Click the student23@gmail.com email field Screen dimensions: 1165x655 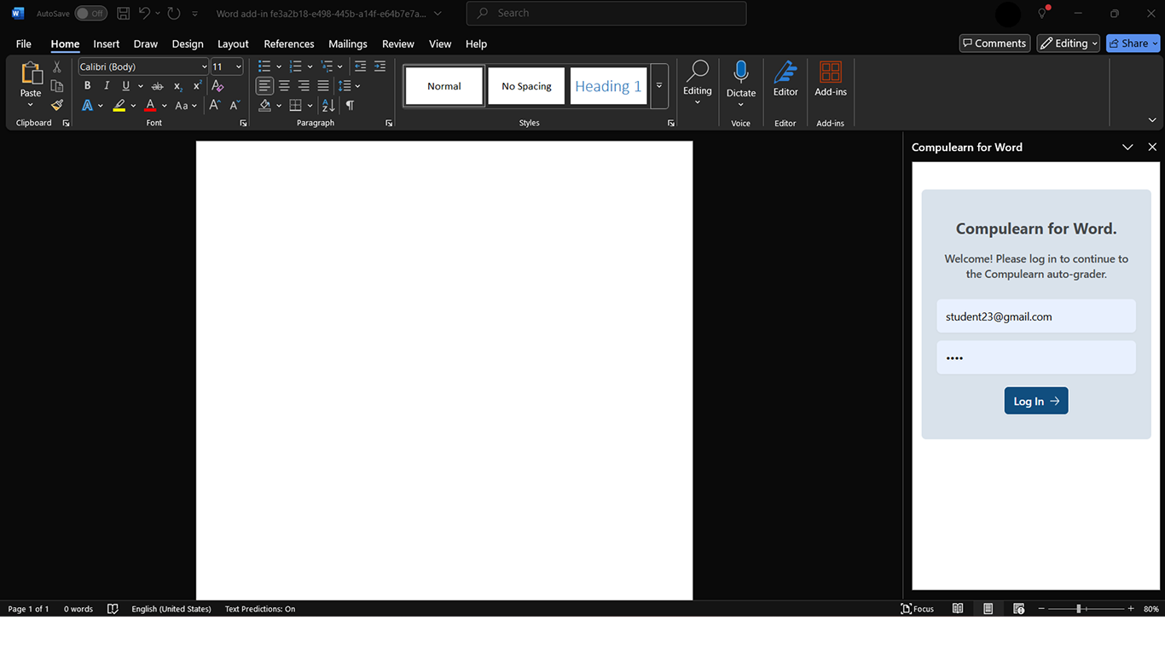1035,316
